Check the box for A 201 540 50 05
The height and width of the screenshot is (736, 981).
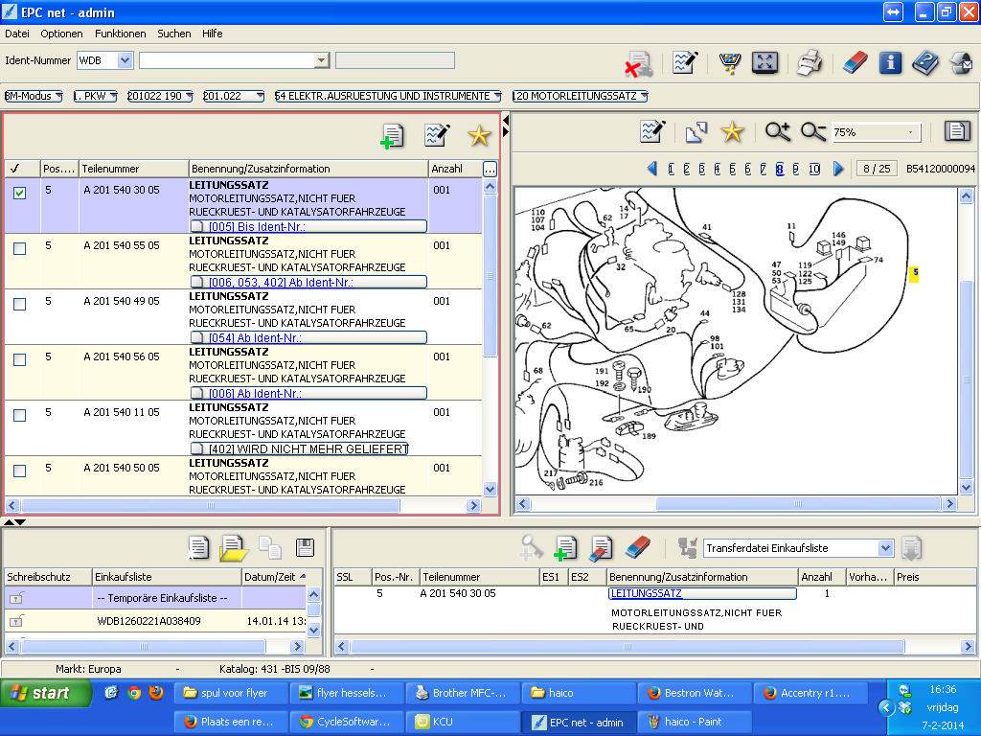click(x=20, y=471)
